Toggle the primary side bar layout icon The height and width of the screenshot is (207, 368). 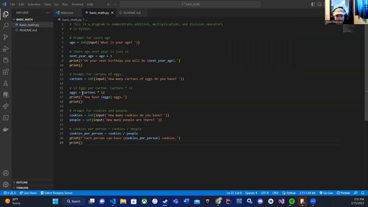pos(313,4)
